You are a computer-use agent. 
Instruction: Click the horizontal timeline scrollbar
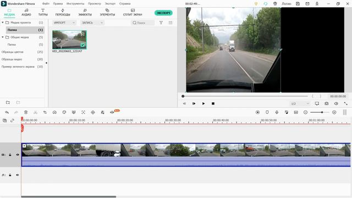[68, 197]
